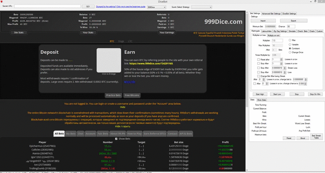
Task: Switch currency to LTC
Action: [x=130, y=41]
